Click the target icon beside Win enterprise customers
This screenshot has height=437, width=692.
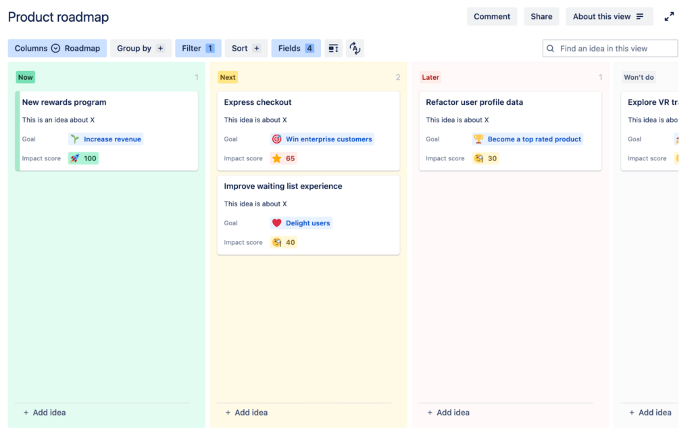[276, 139]
